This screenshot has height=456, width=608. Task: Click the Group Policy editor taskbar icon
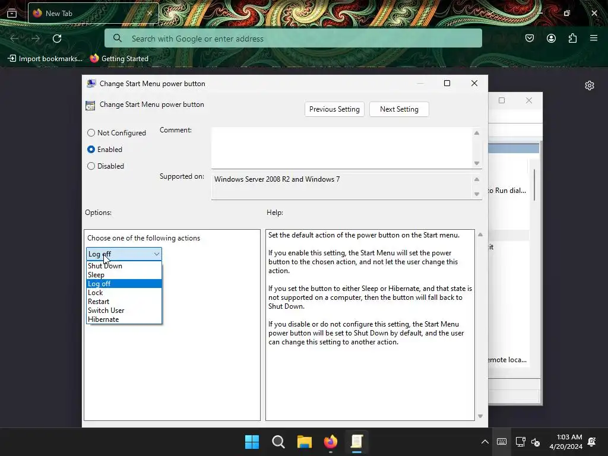(356, 442)
